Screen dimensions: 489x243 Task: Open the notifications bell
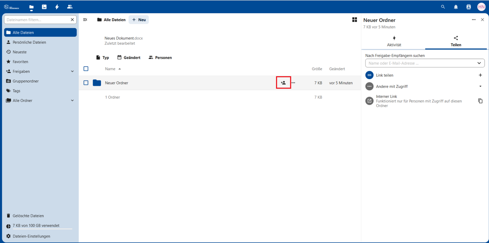[x=456, y=7]
